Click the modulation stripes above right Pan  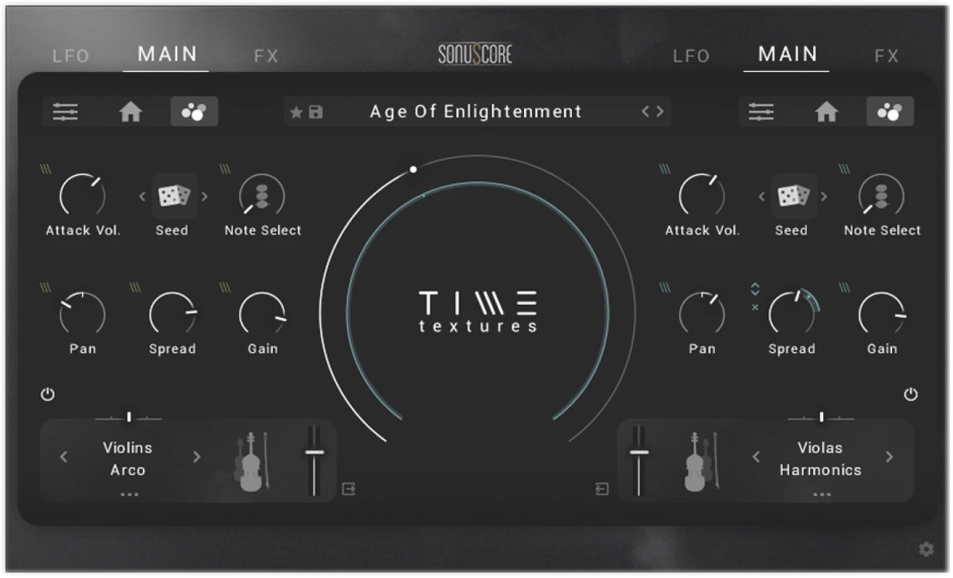click(665, 288)
